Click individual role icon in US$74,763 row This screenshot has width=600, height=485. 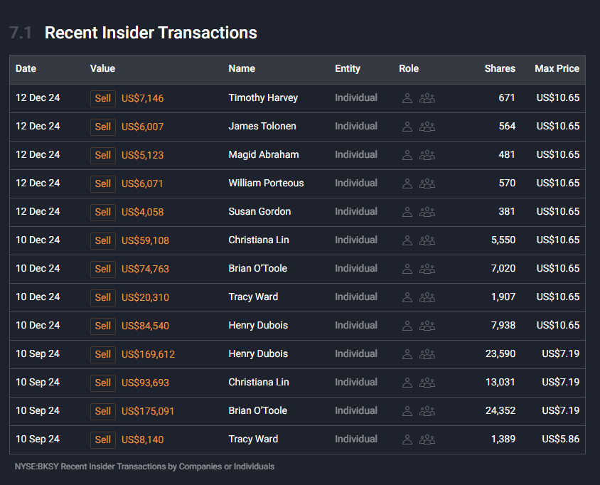[407, 269]
